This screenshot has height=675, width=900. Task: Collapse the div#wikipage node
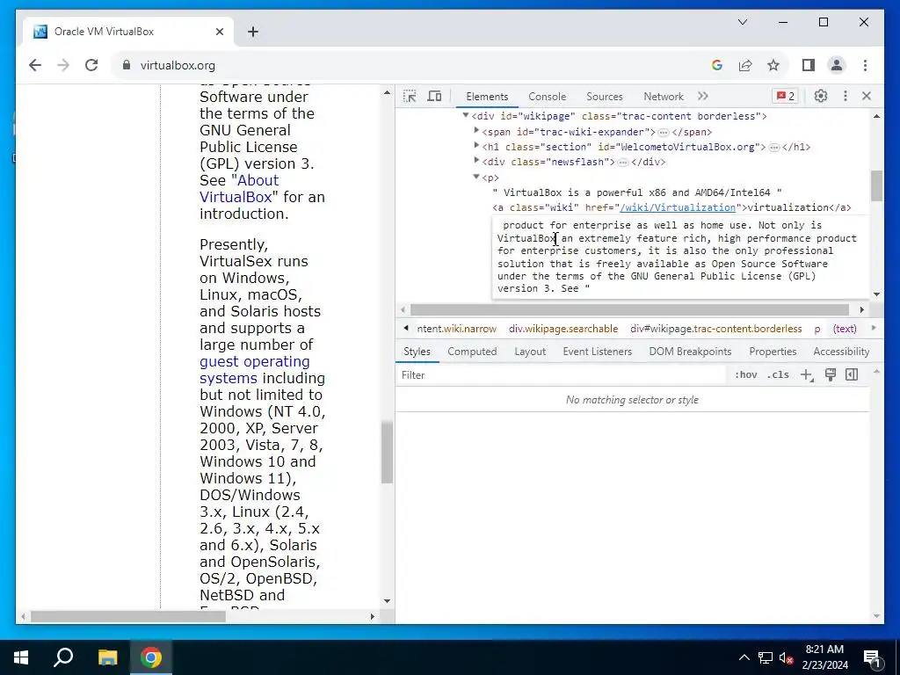(466, 115)
